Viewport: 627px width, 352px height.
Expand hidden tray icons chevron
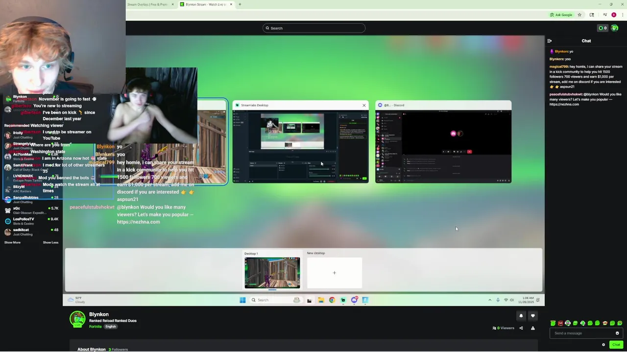click(x=490, y=300)
